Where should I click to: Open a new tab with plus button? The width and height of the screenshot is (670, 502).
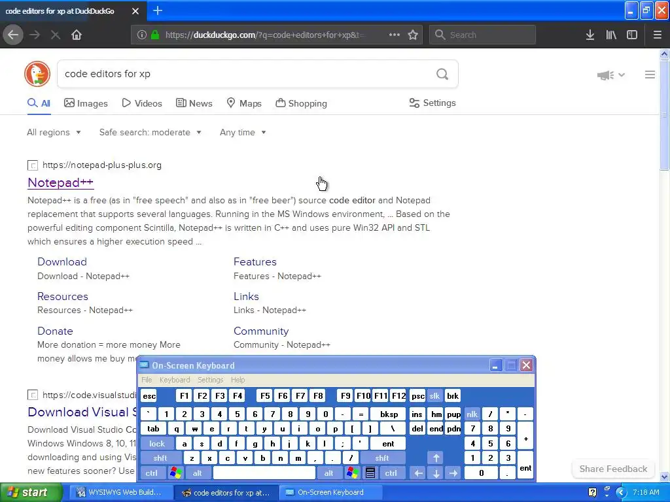coord(158,10)
